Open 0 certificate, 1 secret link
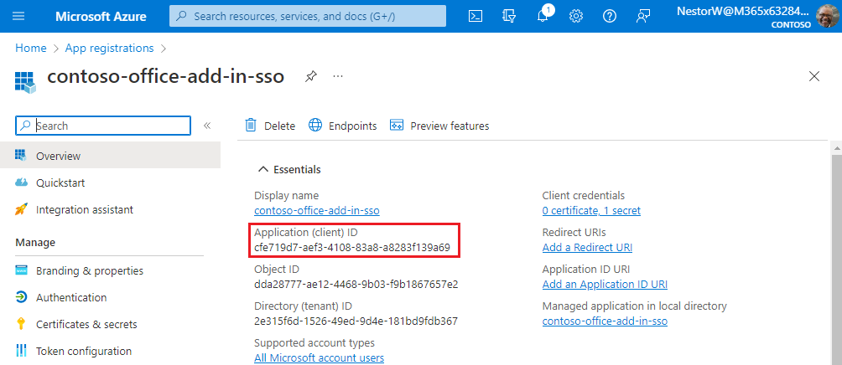Image resolution: width=842 pixels, height=365 pixels. pyautogui.click(x=591, y=211)
